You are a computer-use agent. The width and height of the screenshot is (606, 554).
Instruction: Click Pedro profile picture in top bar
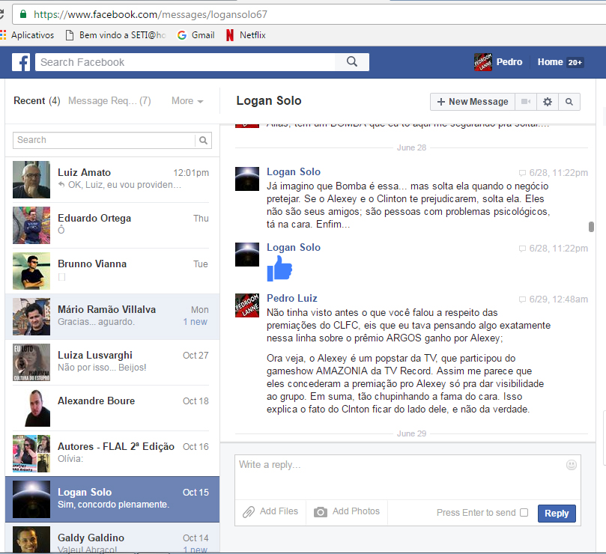483,62
